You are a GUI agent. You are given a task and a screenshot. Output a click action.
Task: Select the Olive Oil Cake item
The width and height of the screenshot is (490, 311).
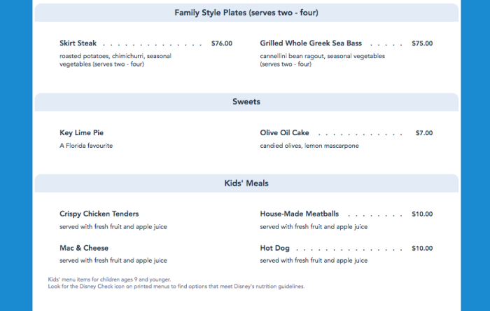284,133
